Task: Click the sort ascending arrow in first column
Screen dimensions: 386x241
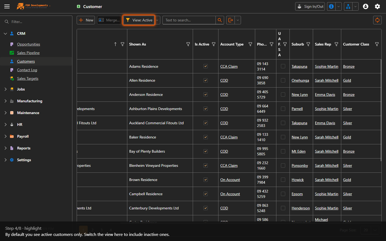Action: pyautogui.click(x=115, y=44)
